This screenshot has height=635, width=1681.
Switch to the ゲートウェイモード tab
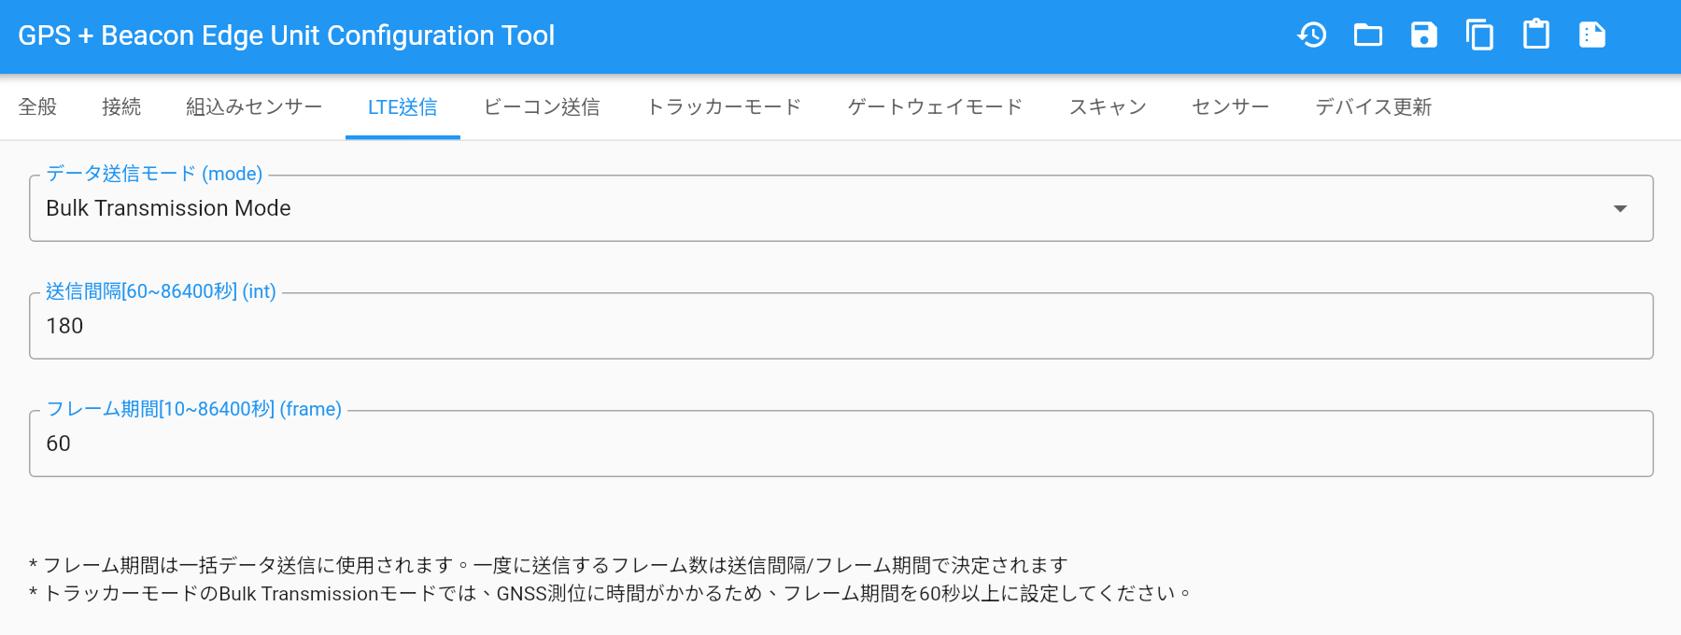935,107
